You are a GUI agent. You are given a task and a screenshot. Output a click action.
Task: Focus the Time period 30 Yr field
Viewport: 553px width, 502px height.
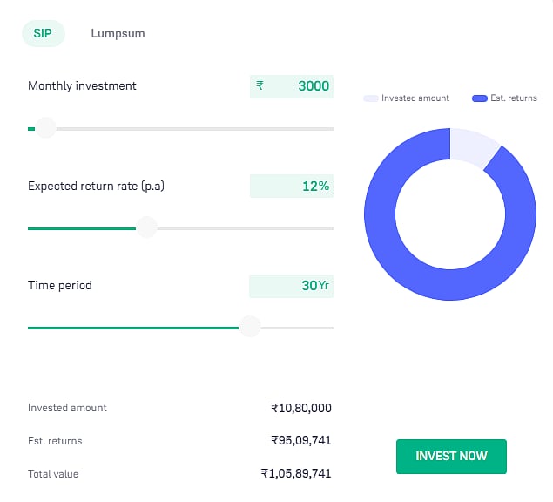click(291, 286)
